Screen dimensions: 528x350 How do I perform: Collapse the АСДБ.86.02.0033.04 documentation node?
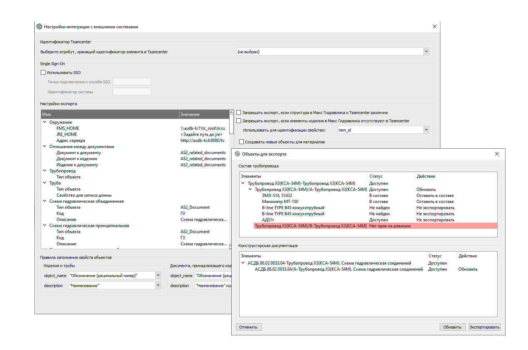[243, 263]
